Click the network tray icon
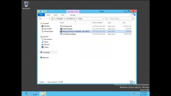Image resolution: width=171 pixels, height=96 pixels. (134, 94)
